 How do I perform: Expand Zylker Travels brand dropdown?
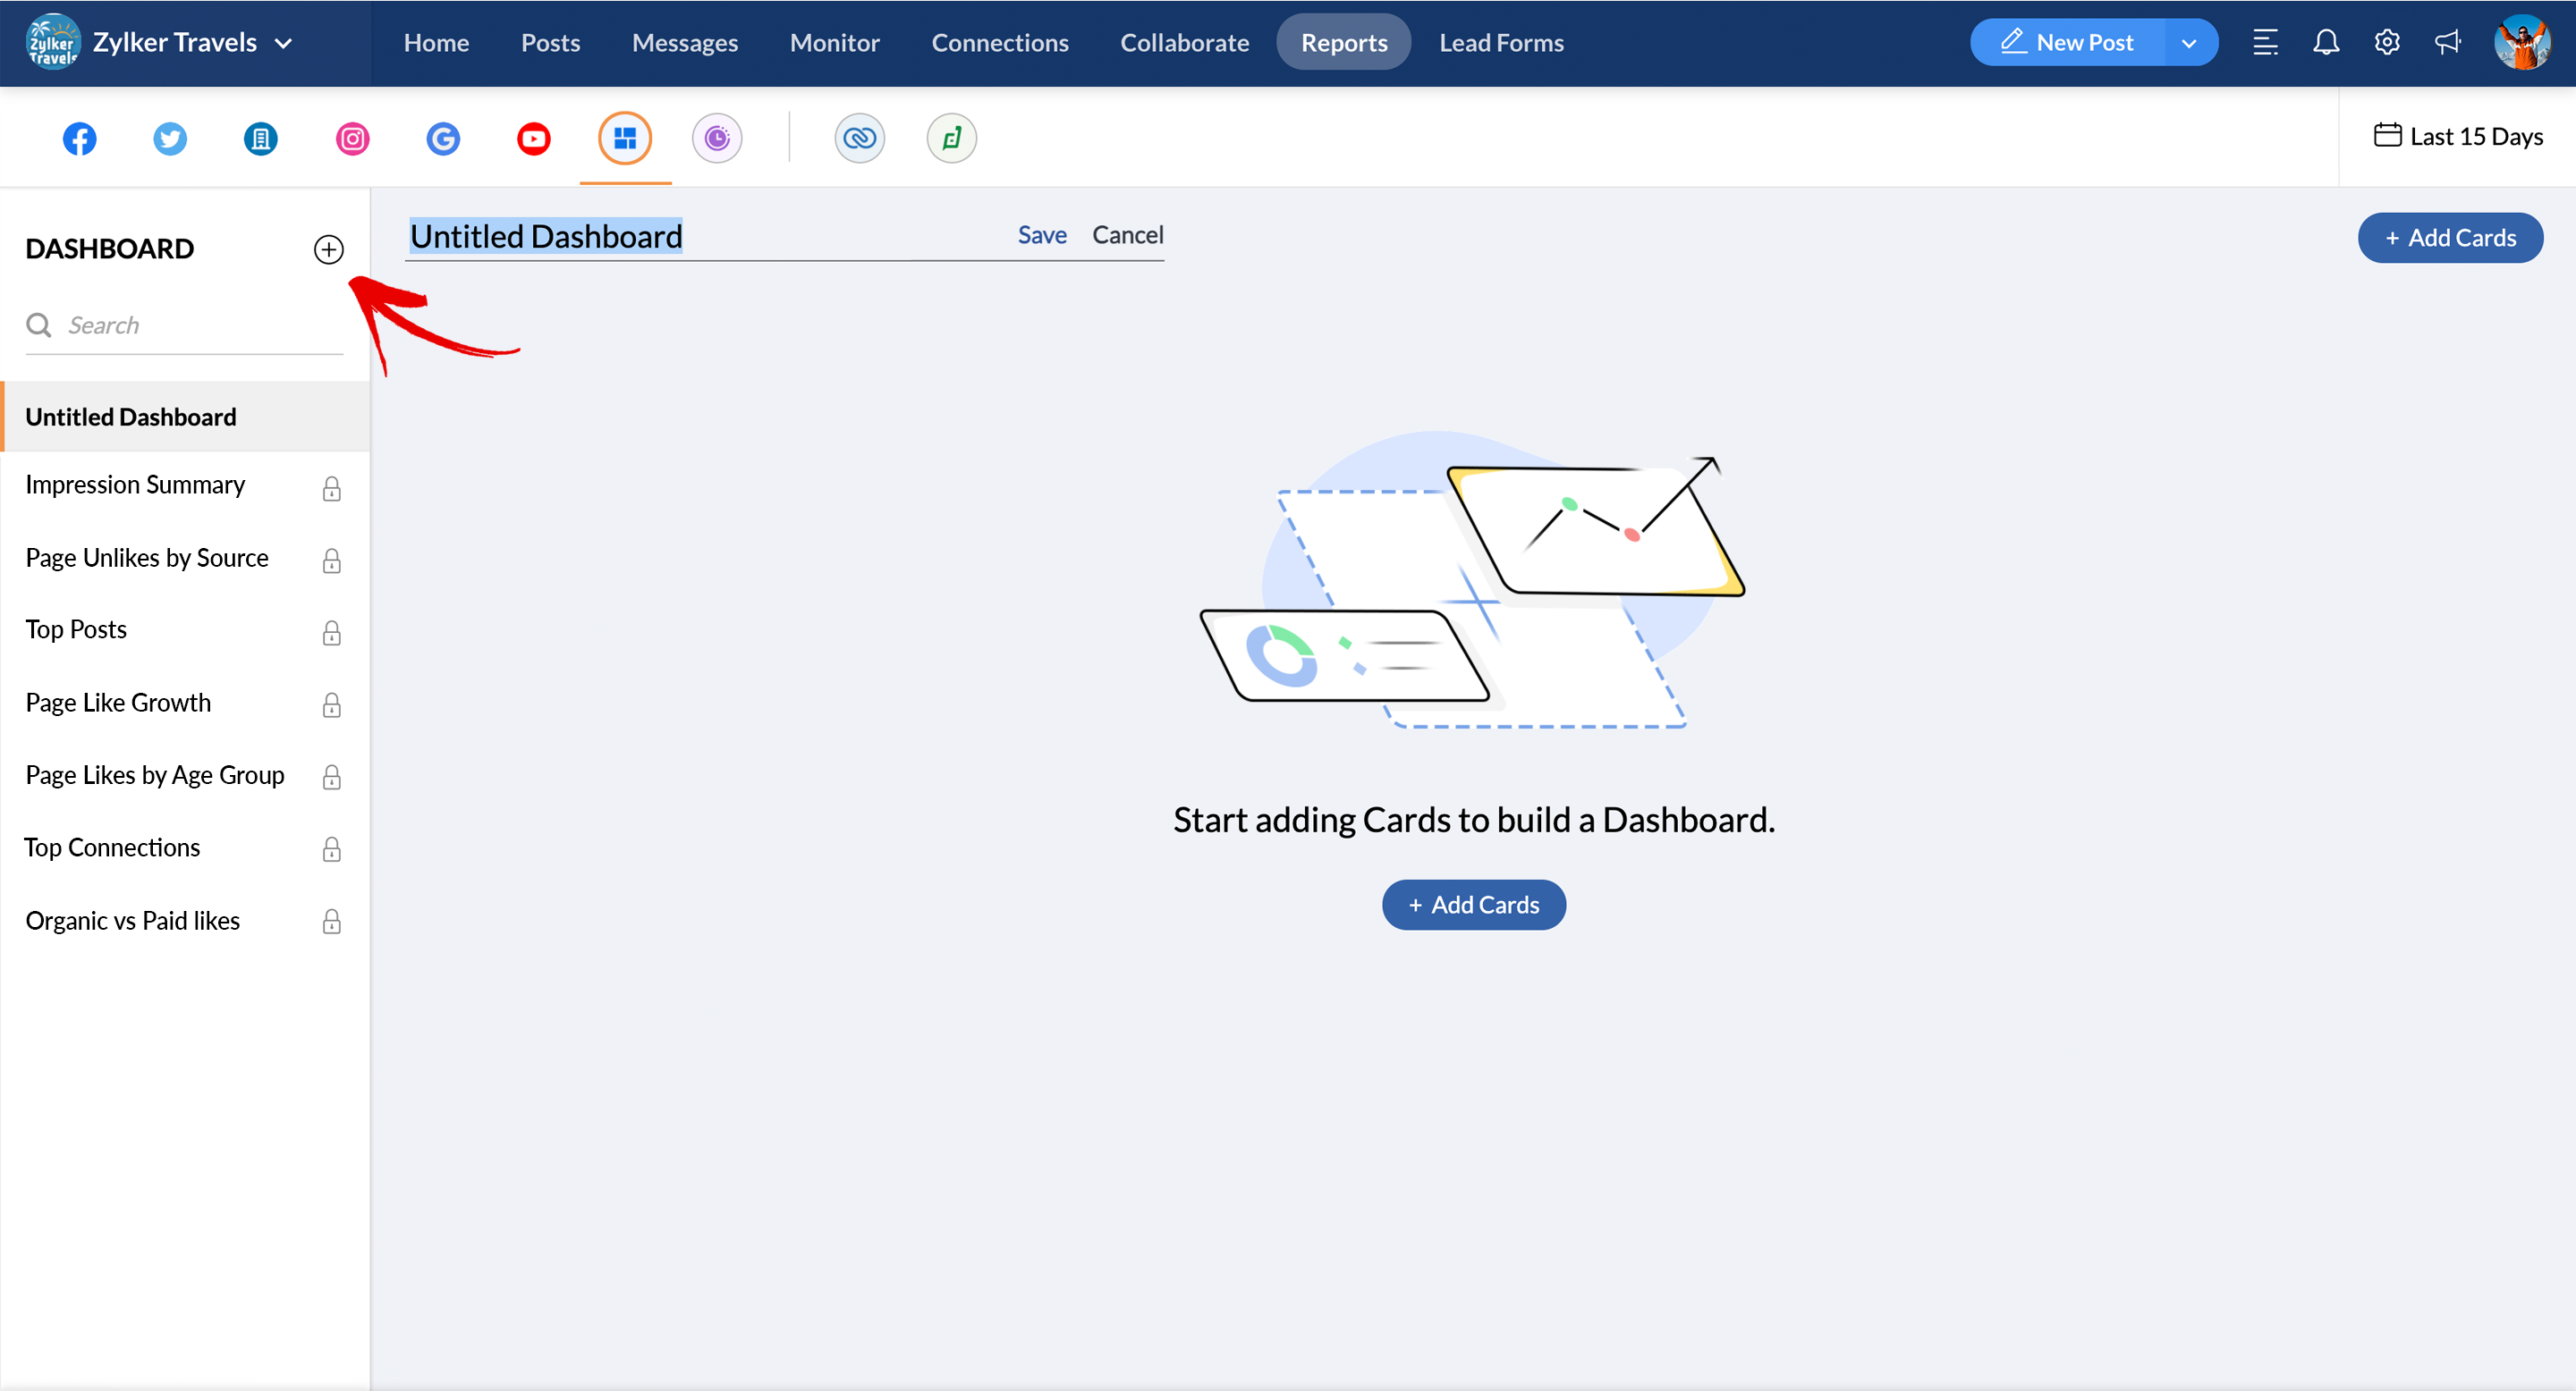pyautogui.click(x=283, y=43)
